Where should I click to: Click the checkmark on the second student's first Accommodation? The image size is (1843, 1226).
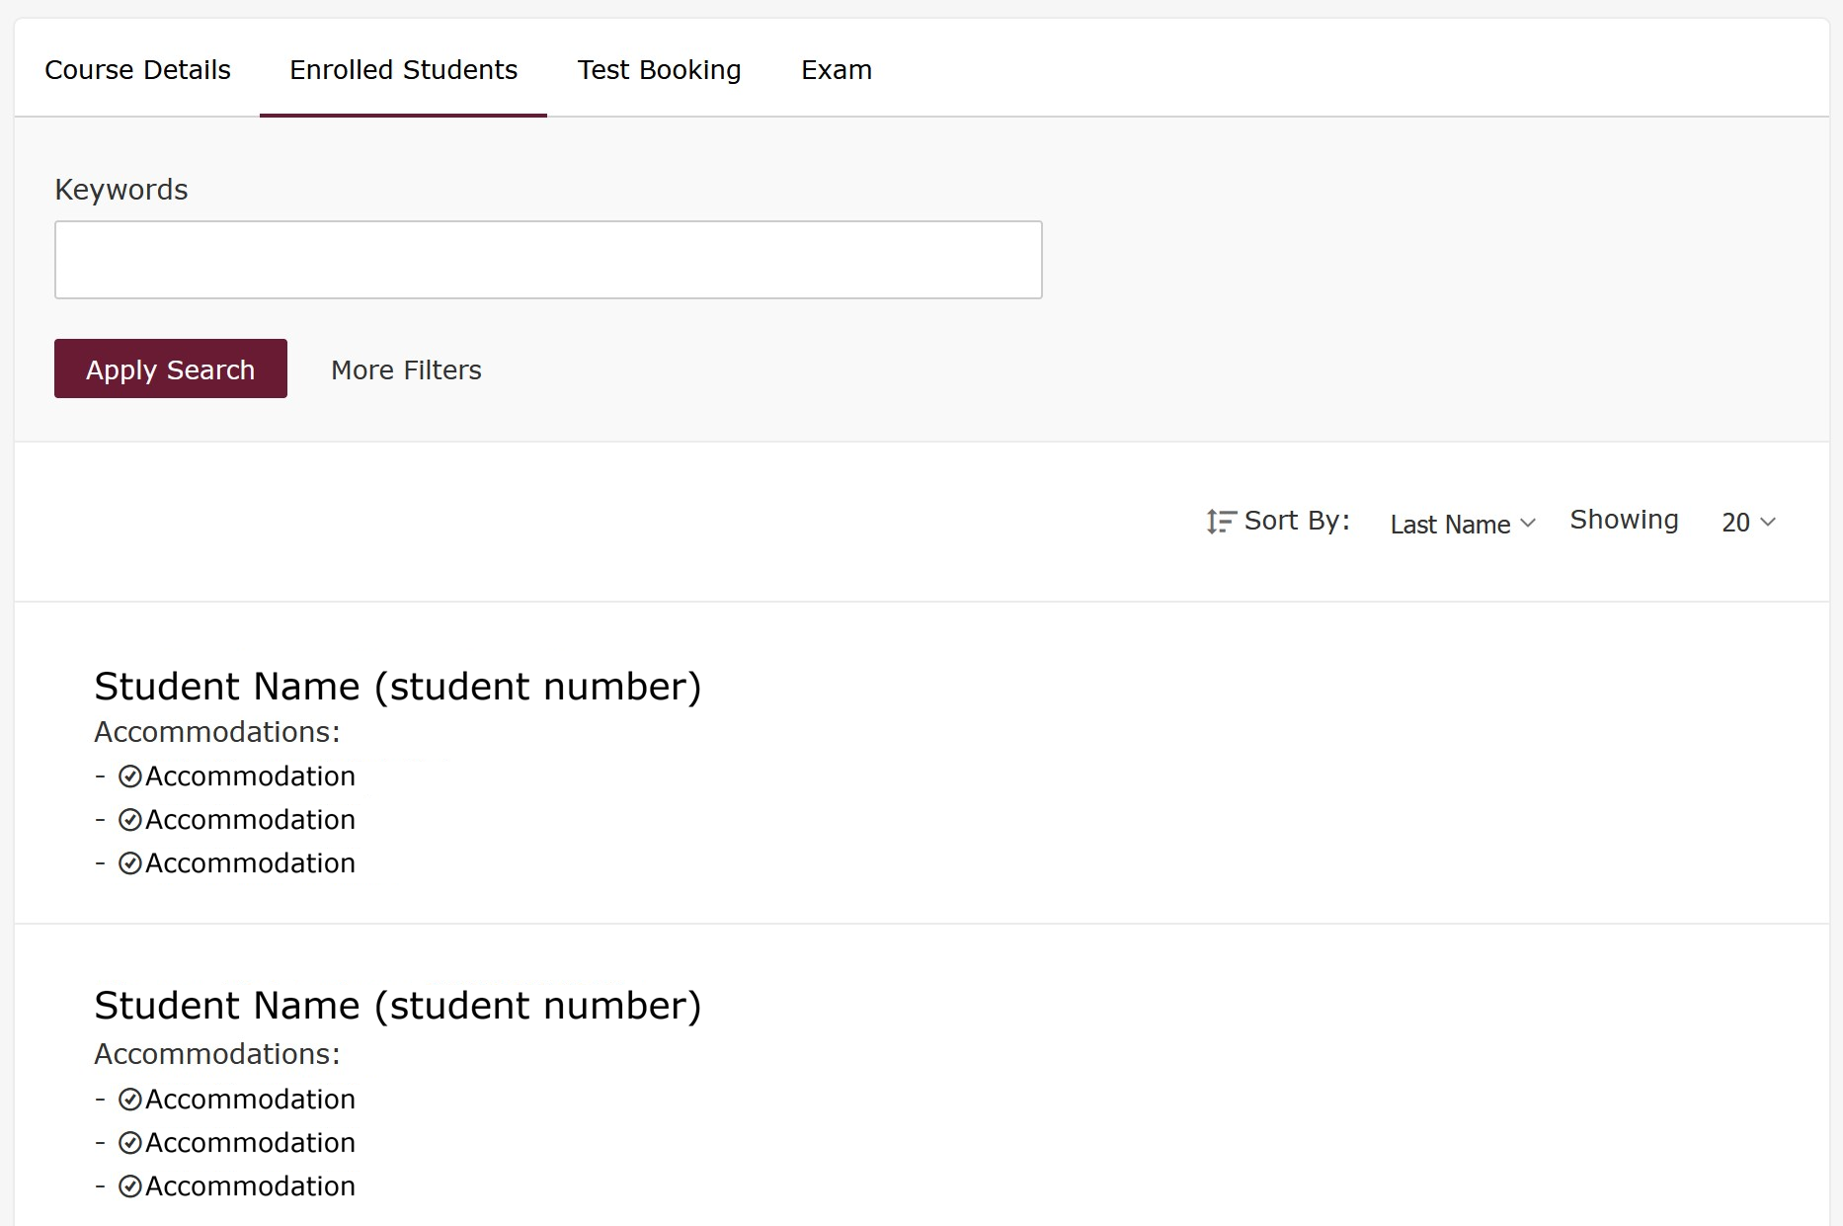(131, 1099)
